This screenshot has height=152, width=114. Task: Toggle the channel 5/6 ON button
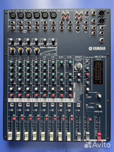(x=44, y=105)
